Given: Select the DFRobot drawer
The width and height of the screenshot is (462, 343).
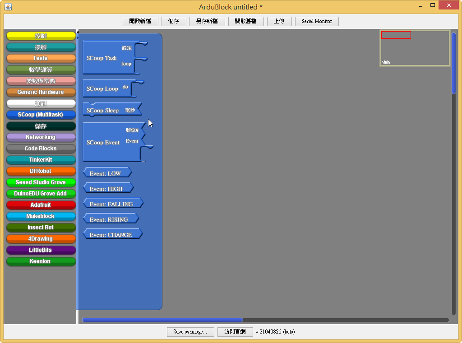Looking at the screenshot, I should (41, 171).
